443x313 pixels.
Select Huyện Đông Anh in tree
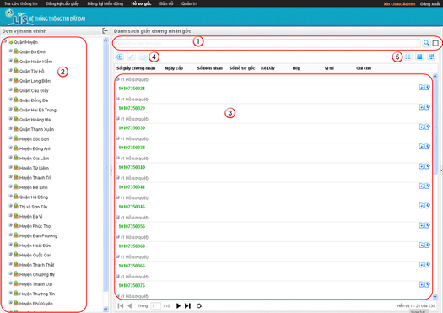[x=35, y=148]
